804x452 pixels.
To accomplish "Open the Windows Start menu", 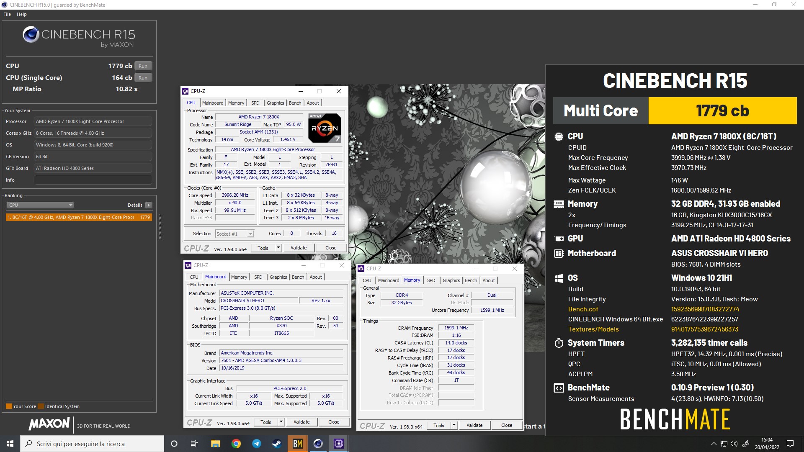I will coord(10,444).
